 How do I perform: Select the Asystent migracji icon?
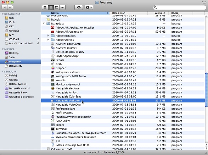pyautogui.click(x=53, y=48)
